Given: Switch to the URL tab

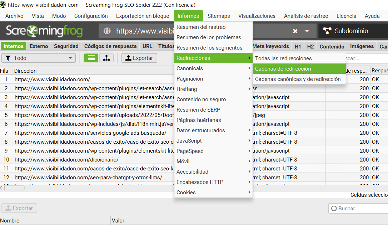Looking at the screenshot, I should point(148,46).
